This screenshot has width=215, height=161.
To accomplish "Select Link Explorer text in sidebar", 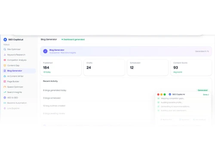I will (13, 108).
